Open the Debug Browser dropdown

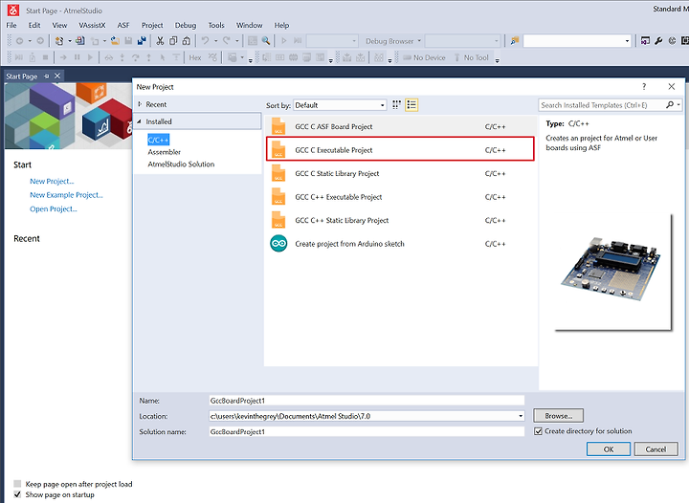point(419,41)
